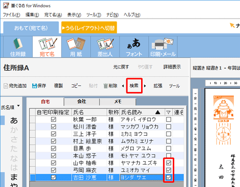
Task: Click the app icon in title bar
Action: pyautogui.click(x=6, y=5)
